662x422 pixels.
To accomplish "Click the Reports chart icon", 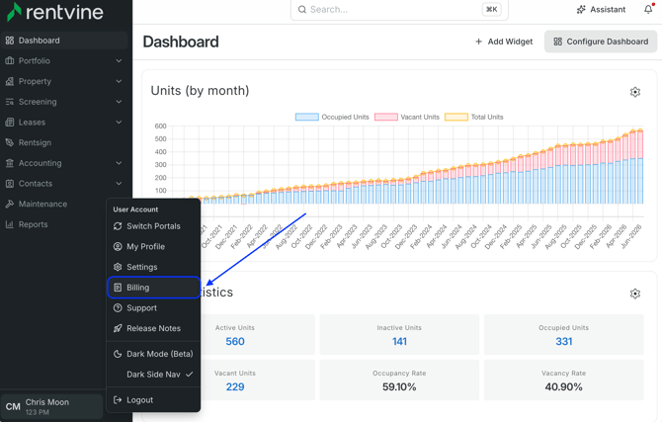I will (x=10, y=224).
